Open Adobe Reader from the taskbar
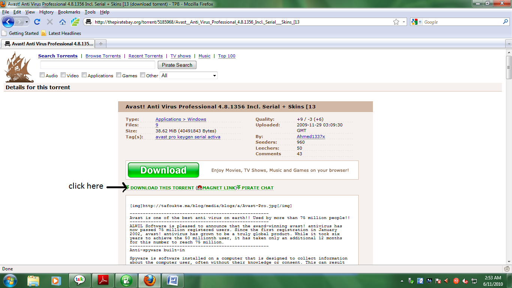 coord(103,280)
